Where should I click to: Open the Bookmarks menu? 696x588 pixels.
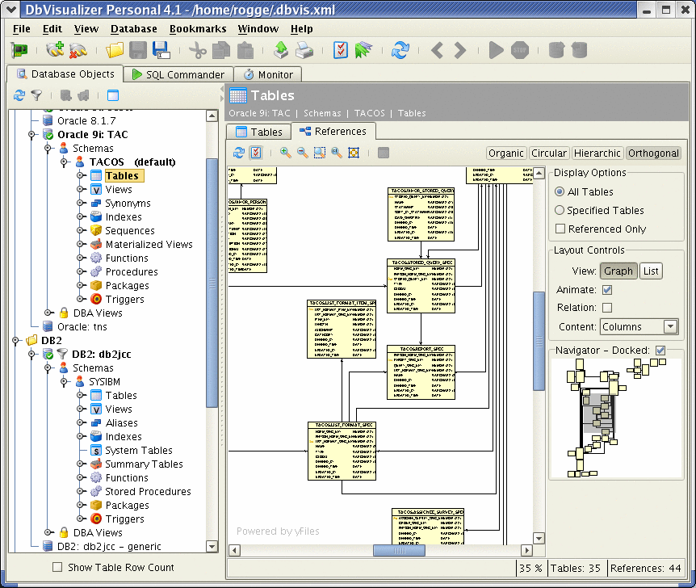(198, 28)
